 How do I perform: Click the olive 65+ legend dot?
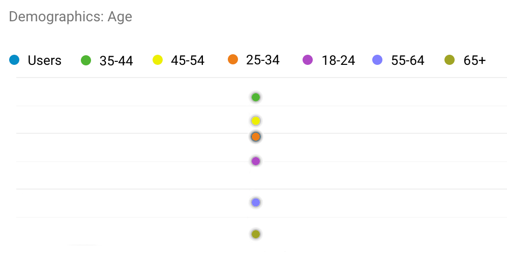click(449, 60)
